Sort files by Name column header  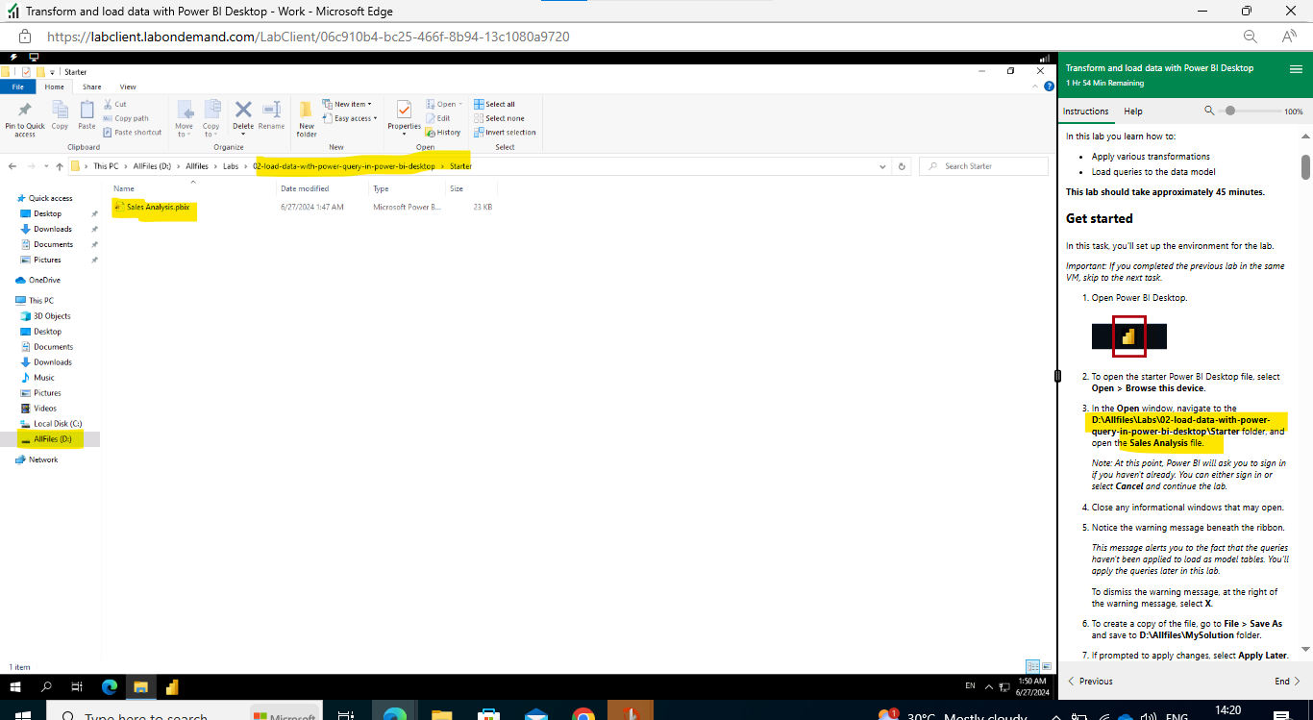pyautogui.click(x=124, y=188)
